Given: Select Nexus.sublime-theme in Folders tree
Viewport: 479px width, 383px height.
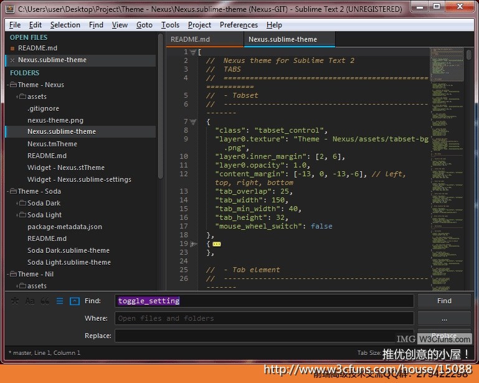Looking at the screenshot, I should (x=62, y=131).
